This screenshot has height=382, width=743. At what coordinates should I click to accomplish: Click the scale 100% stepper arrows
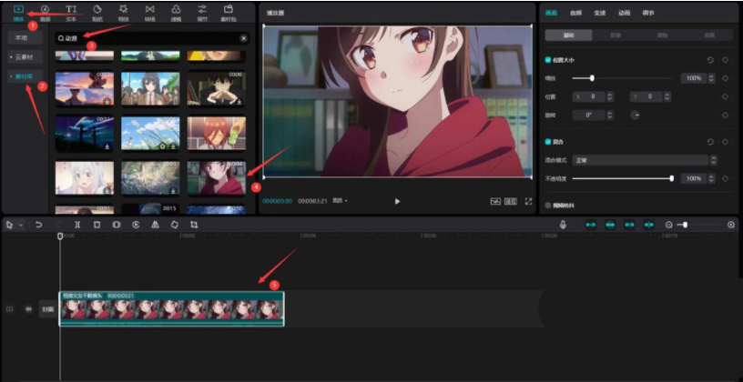point(711,78)
